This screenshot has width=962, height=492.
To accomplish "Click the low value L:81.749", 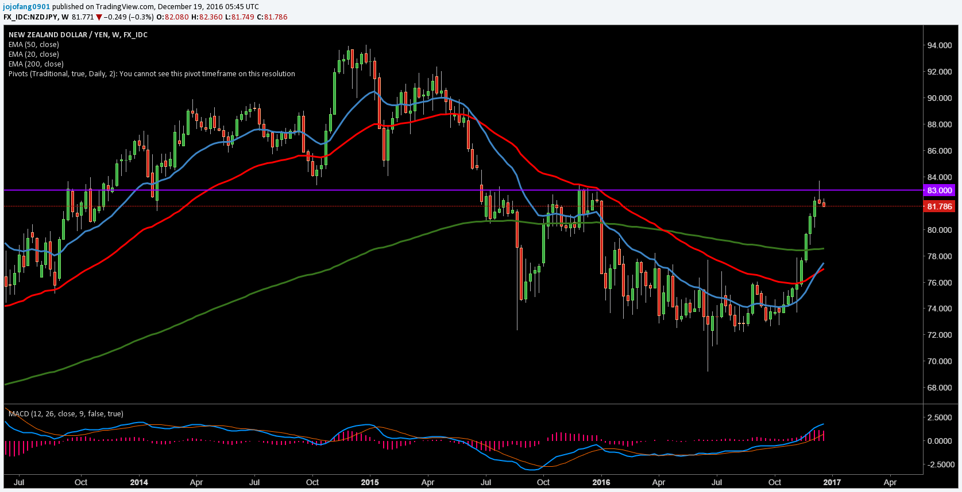I will tap(239, 17).
